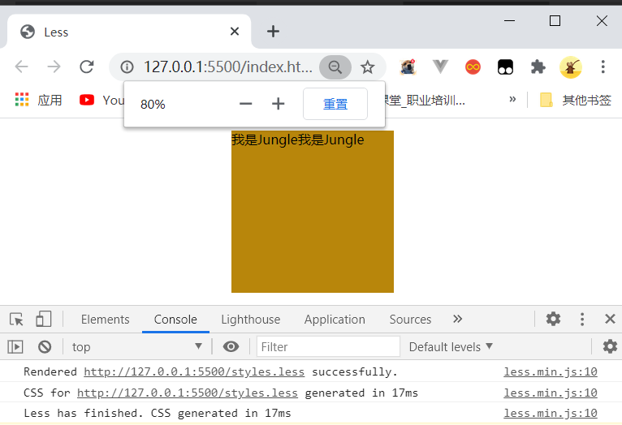
Task: Decrease zoom with the minus button
Action: coord(246,104)
